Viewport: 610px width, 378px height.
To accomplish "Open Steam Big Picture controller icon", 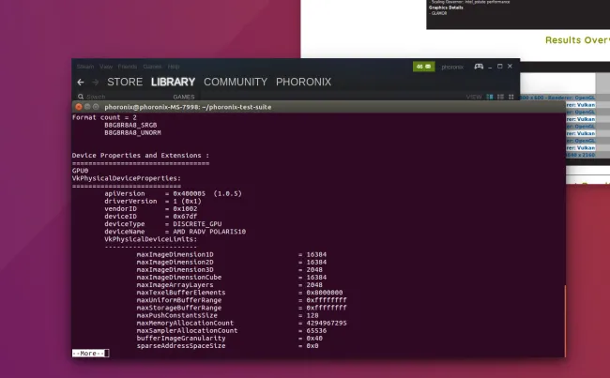I will pyautogui.click(x=479, y=67).
